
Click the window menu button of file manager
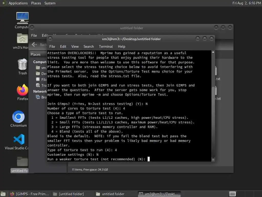tap(32, 27)
